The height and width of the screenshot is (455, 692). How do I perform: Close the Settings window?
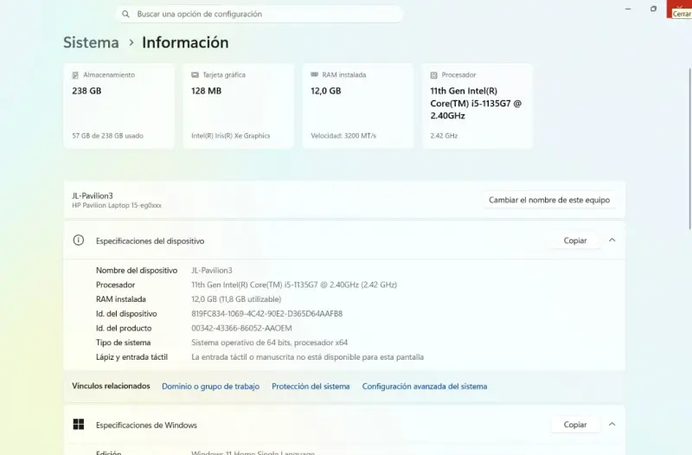[679, 9]
